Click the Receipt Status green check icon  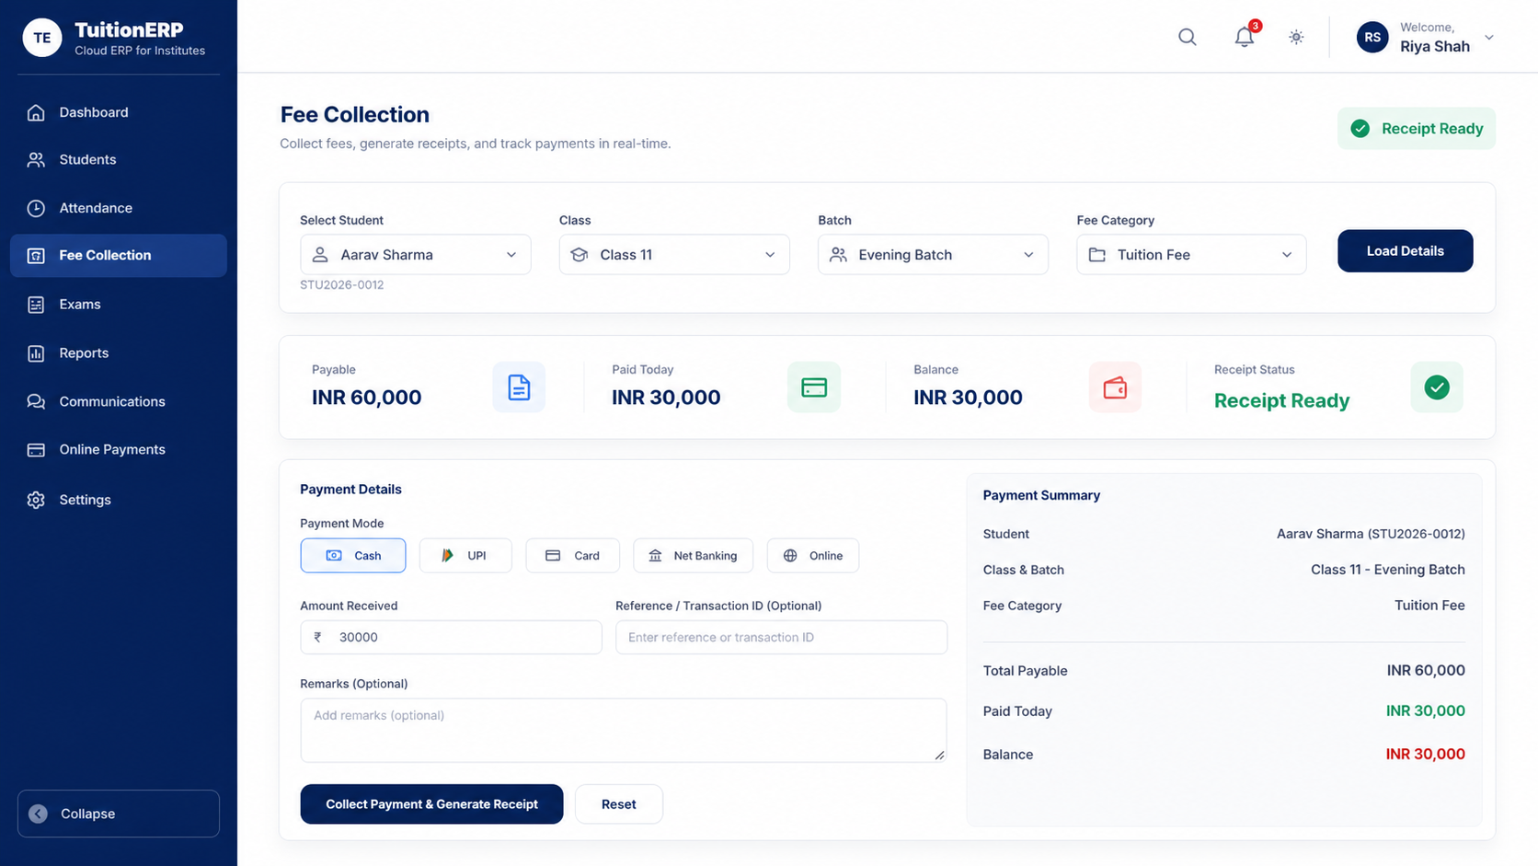1437,387
